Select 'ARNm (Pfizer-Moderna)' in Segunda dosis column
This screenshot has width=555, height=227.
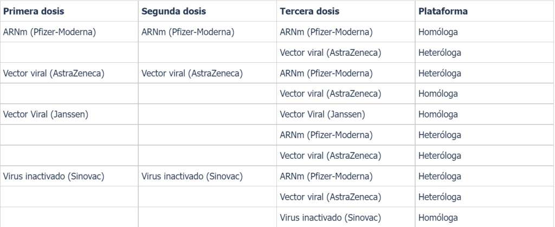(x=188, y=32)
